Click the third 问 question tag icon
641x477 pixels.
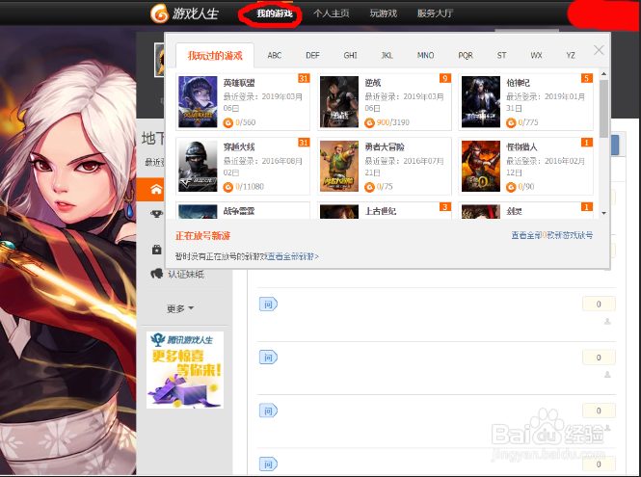(268, 411)
